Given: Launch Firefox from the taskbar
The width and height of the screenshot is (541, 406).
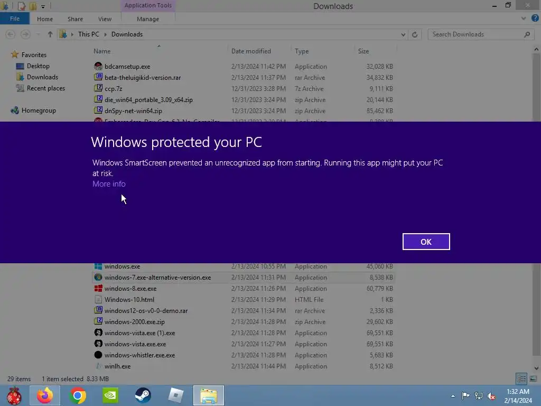Looking at the screenshot, I should 45,395.
